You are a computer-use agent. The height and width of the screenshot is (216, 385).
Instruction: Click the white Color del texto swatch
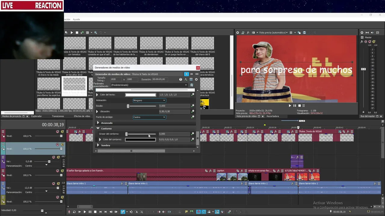(140, 95)
